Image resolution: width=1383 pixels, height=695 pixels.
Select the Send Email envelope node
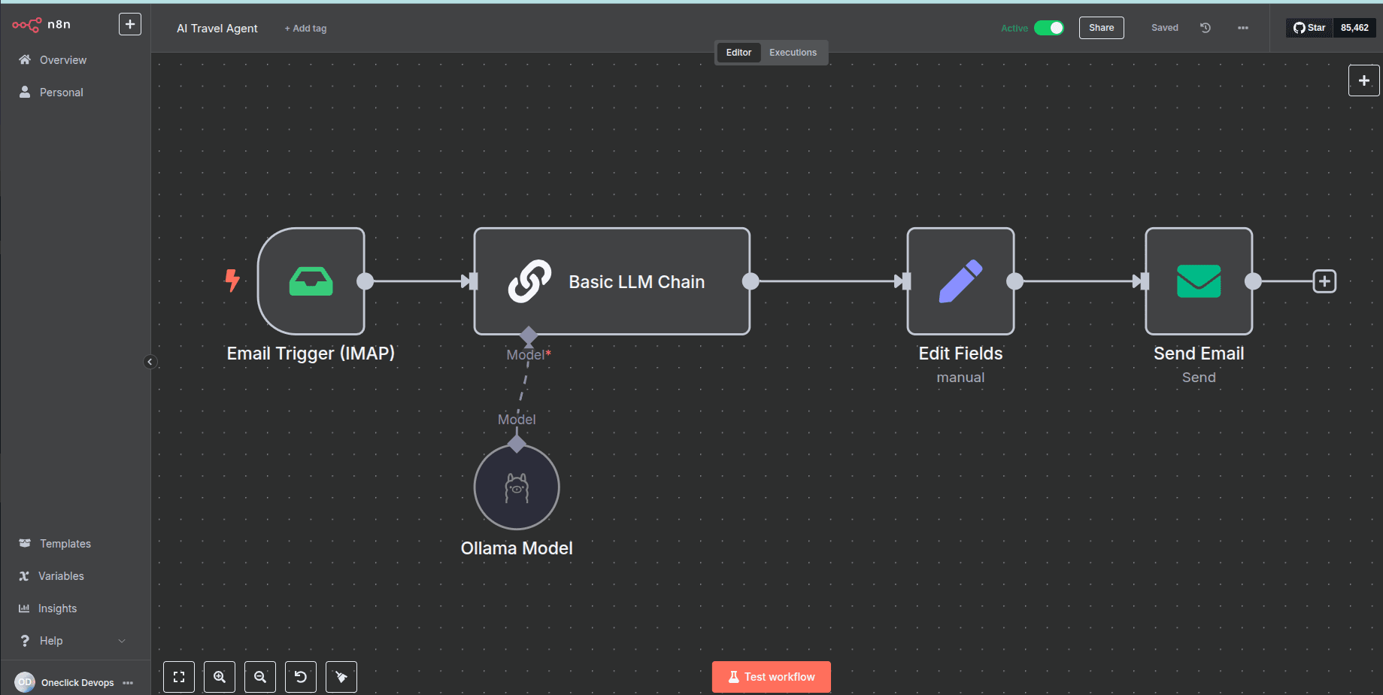(x=1199, y=281)
